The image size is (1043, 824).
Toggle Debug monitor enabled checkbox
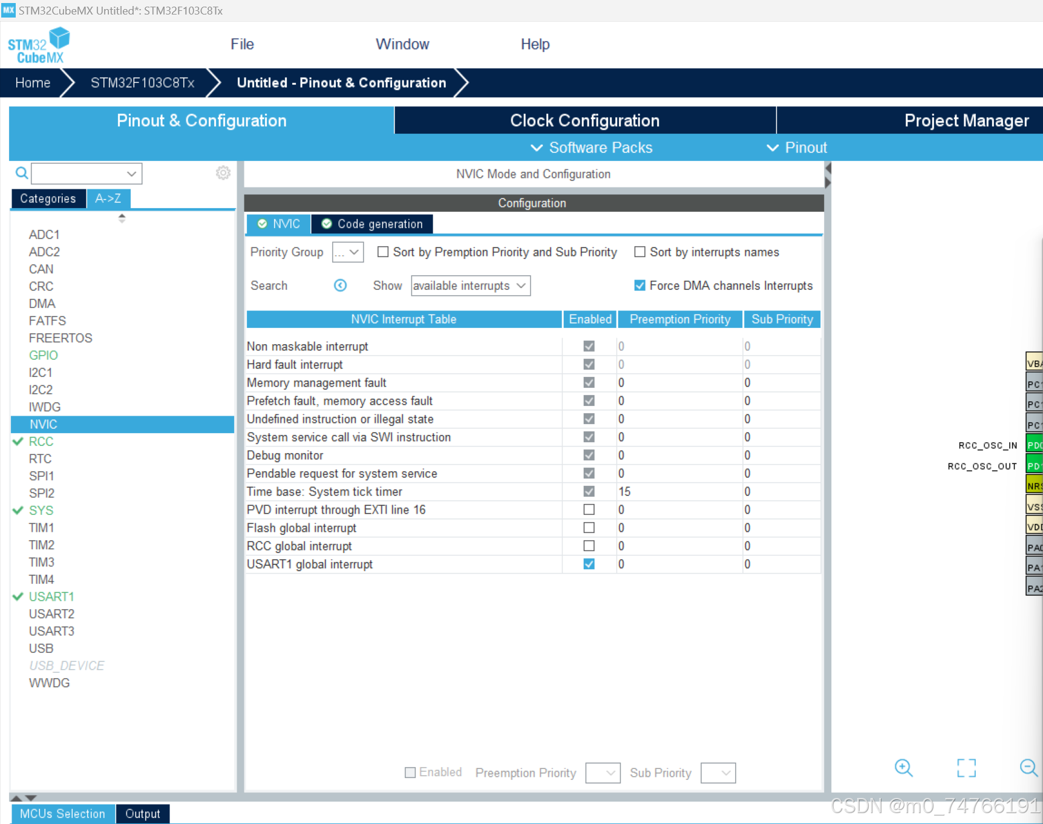coord(589,455)
